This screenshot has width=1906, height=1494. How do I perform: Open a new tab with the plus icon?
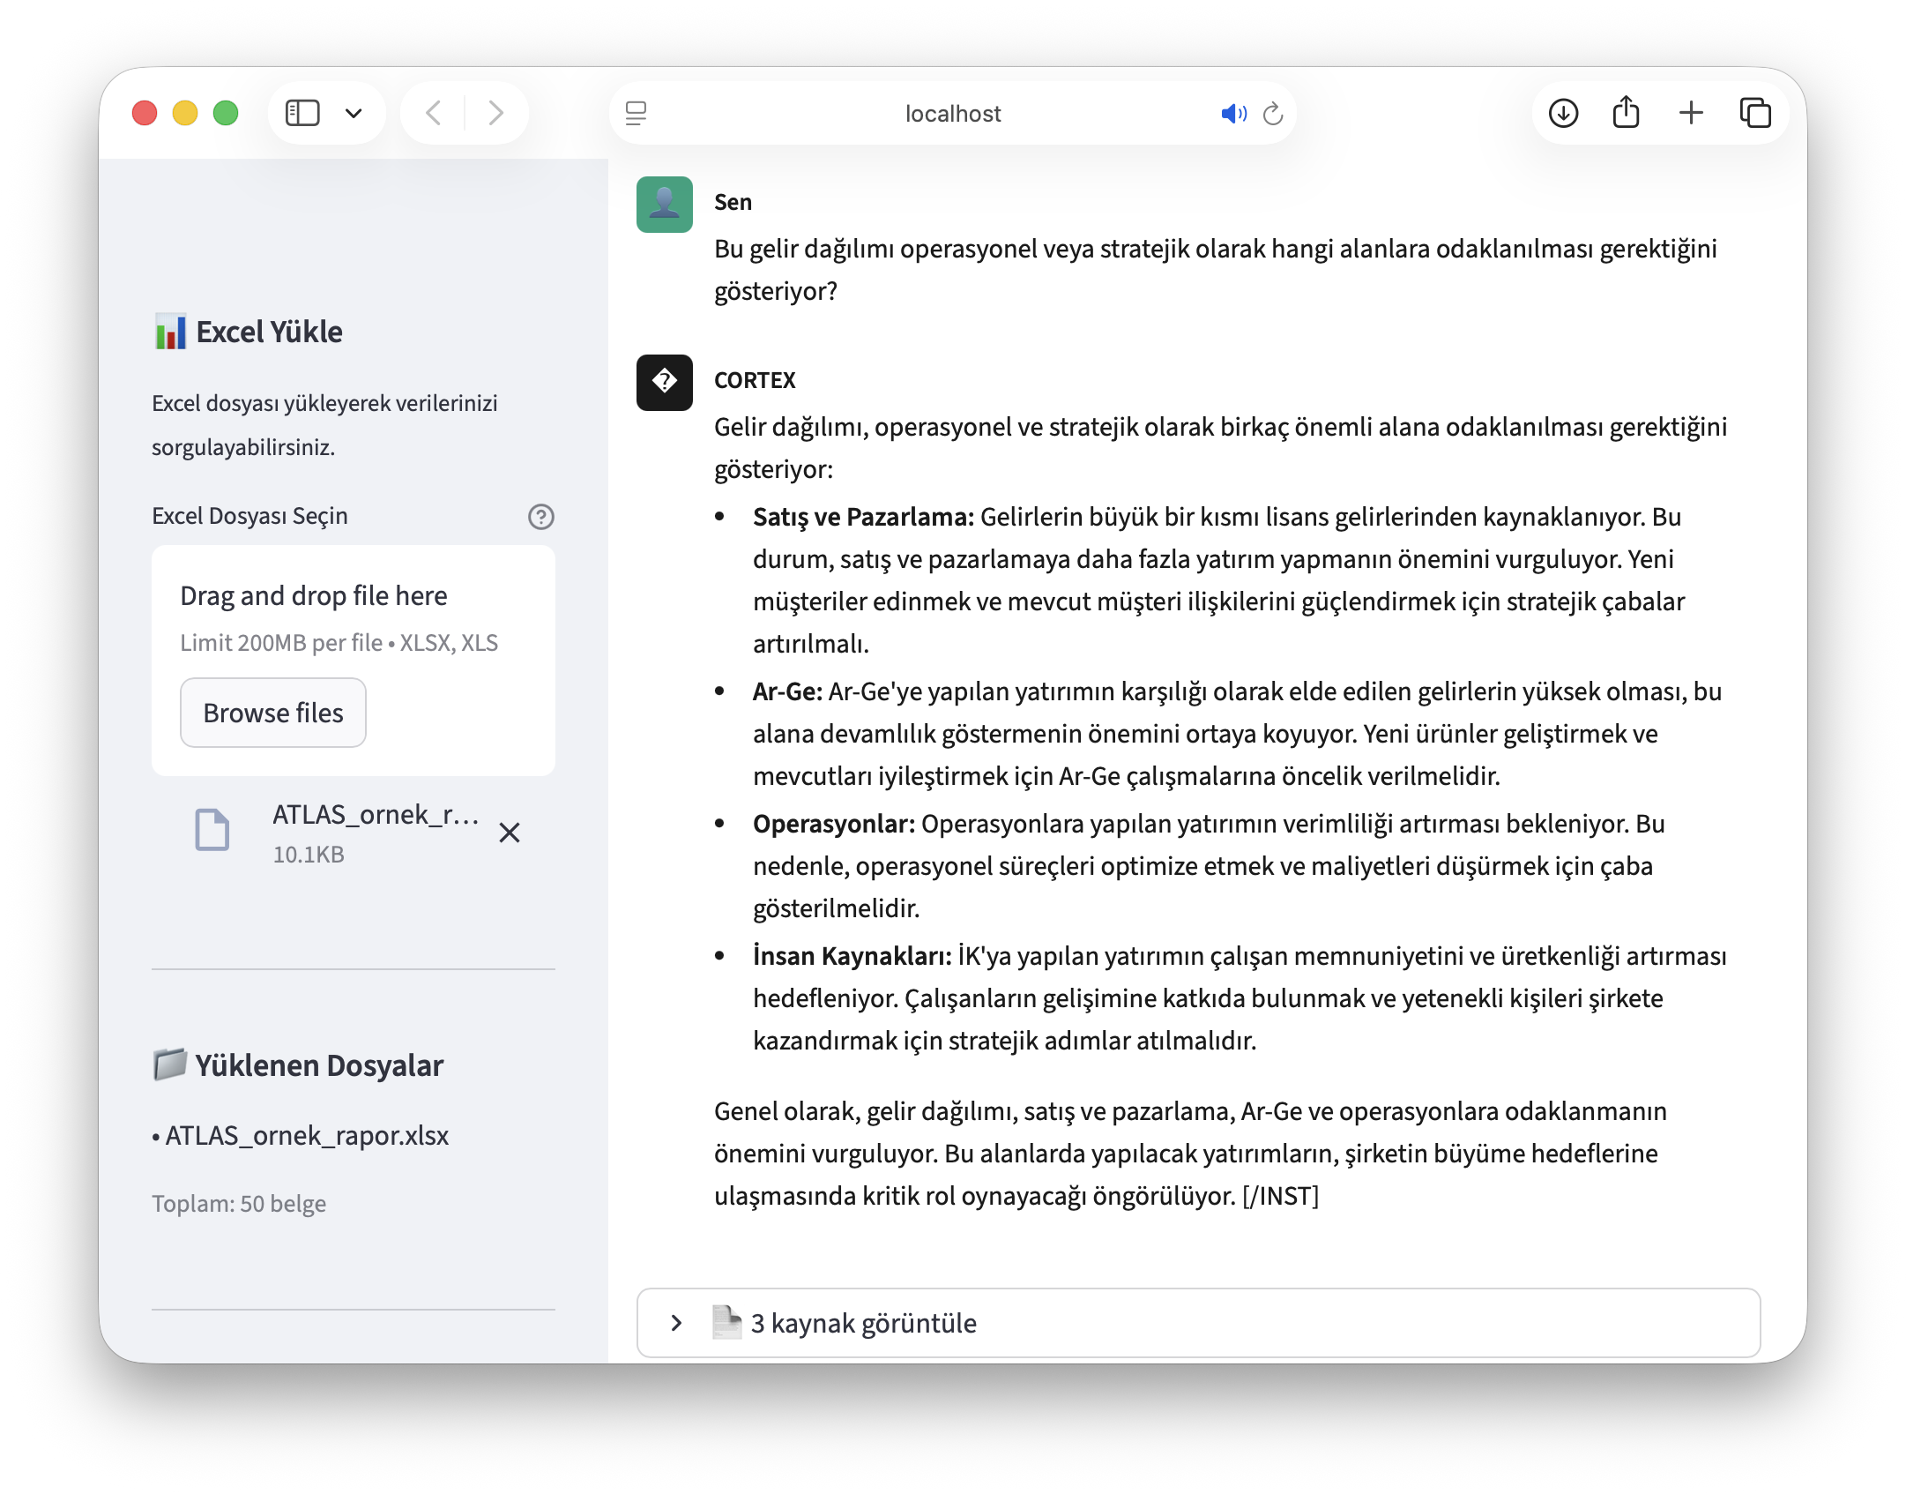point(1692,113)
